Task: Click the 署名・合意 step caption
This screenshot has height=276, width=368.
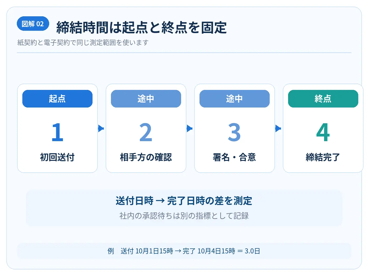Action: [234, 157]
